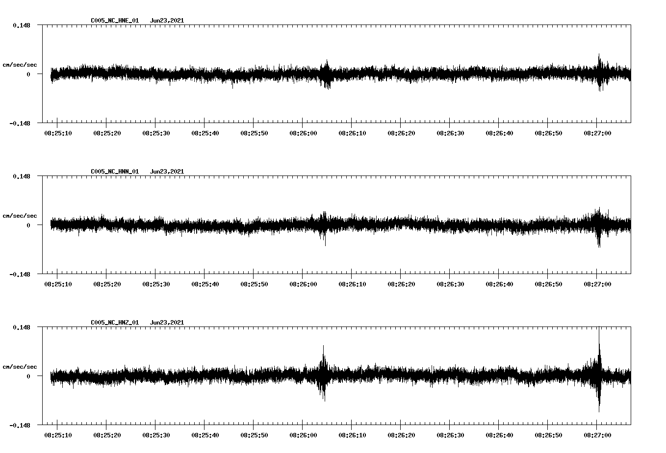Click the -0.148 lower limit on HNE axis
This screenshot has height=453, width=666.
(x=20, y=123)
